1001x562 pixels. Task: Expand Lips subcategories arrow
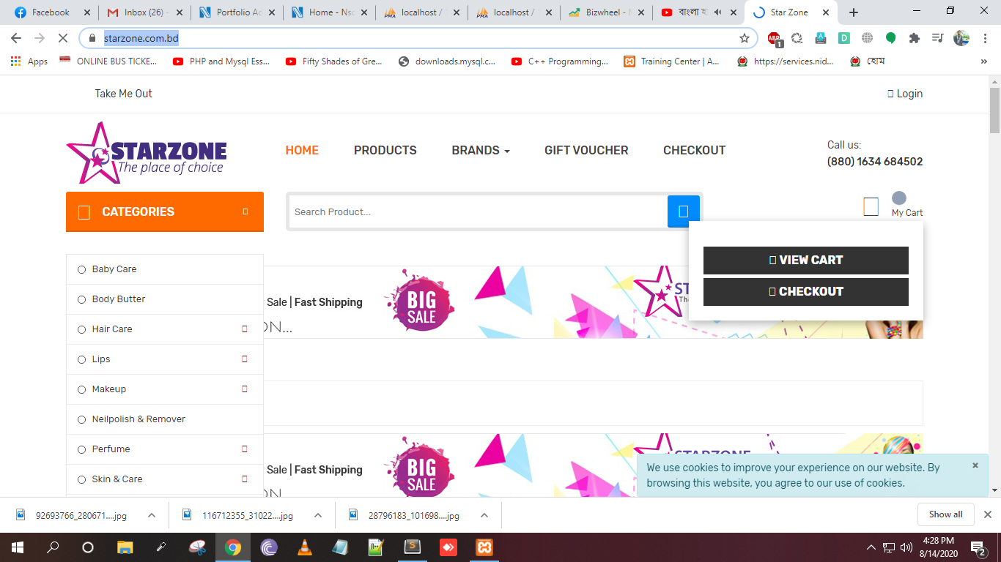[x=245, y=359]
